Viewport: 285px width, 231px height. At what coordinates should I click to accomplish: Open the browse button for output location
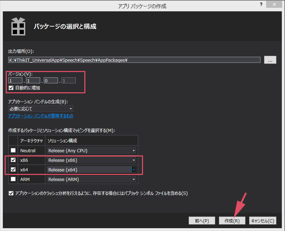coord(270,60)
